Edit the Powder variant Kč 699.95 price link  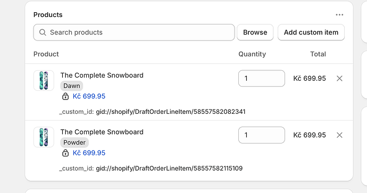[x=89, y=153]
